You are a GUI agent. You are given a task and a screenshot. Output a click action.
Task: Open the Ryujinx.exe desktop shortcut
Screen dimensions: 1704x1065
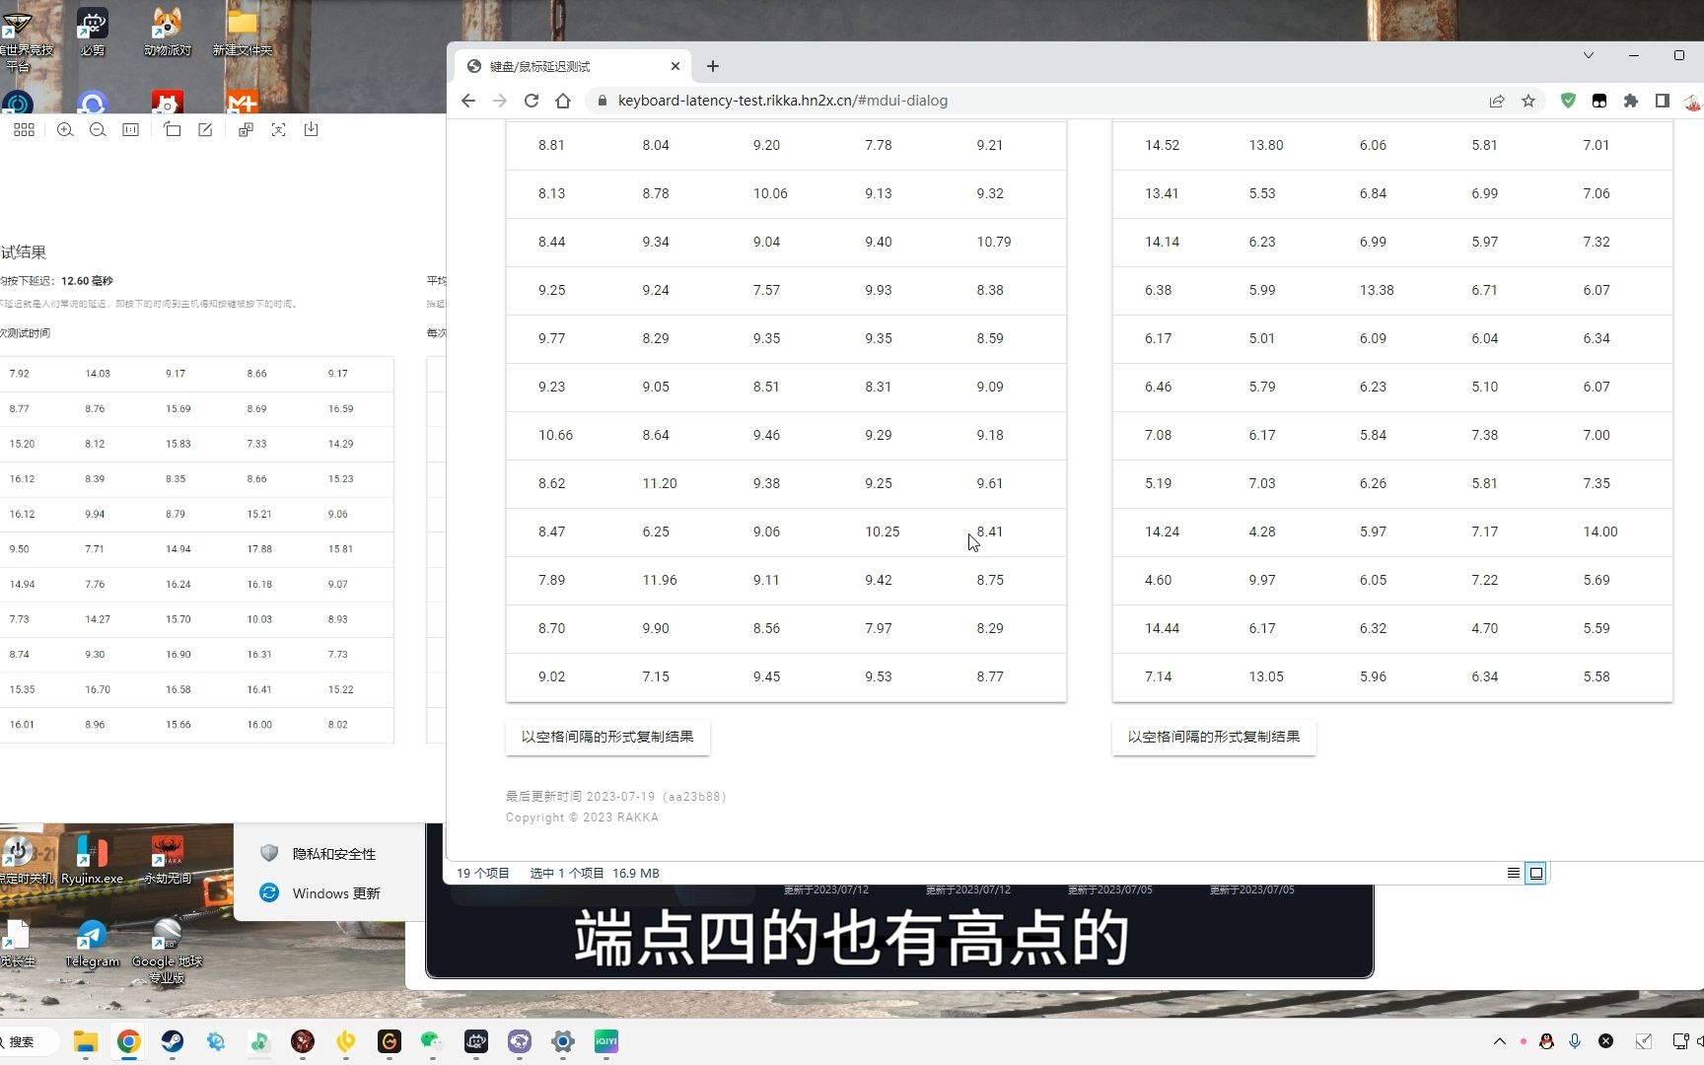(x=92, y=860)
